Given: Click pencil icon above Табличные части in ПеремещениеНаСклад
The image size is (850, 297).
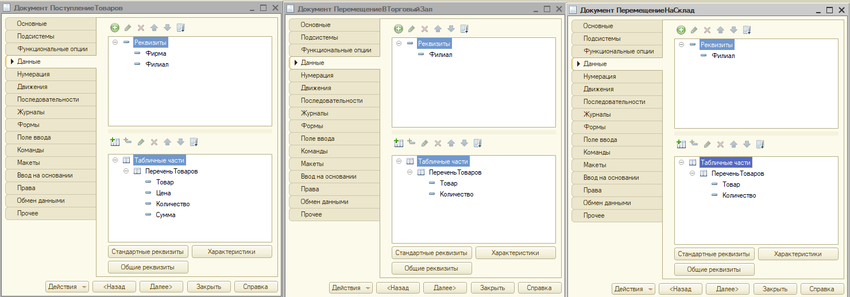Looking at the screenshot, I should tap(707, 144).
